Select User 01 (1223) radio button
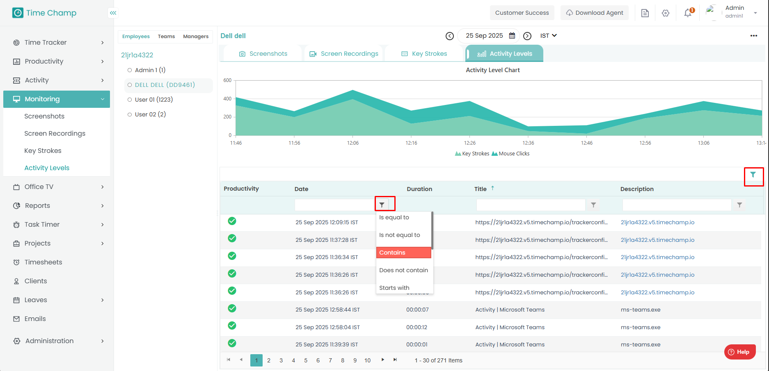Image resolution: width=769 pixels, height=371 pixels. tap(130, 100)
